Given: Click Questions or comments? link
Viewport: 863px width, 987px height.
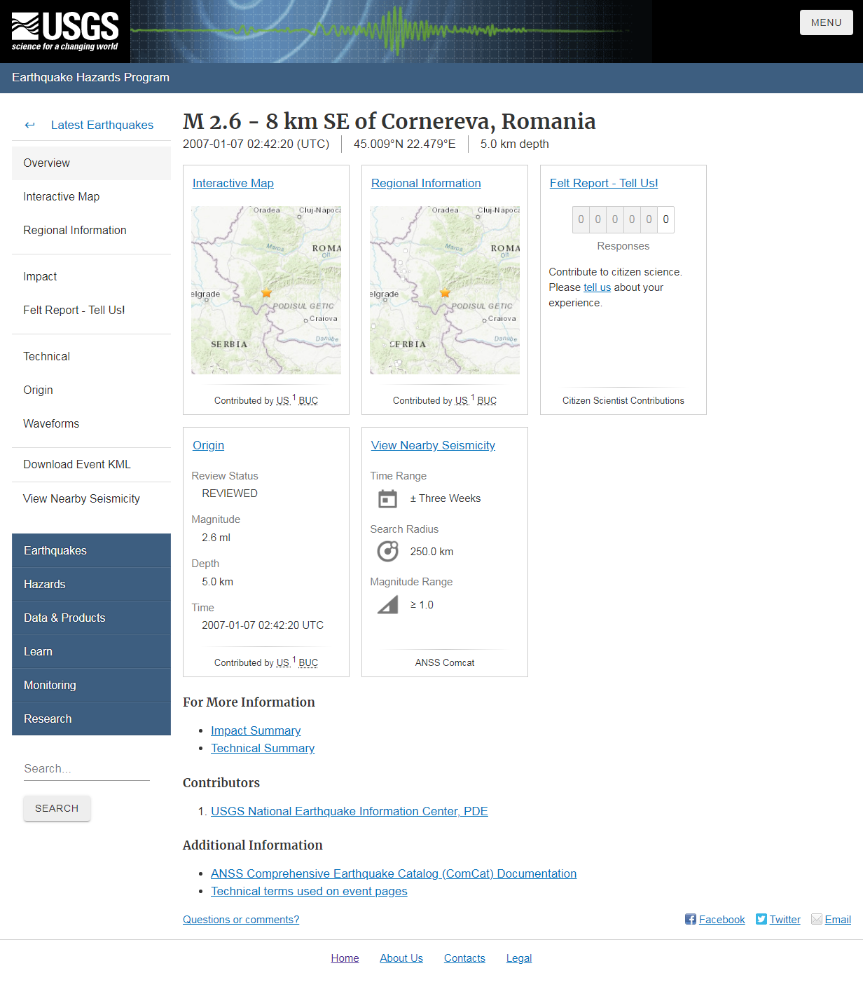Looking at the screenshot, I should point(241,920).
